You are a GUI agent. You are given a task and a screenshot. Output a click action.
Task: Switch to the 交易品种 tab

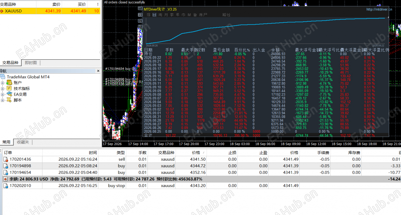coord(10,63)
